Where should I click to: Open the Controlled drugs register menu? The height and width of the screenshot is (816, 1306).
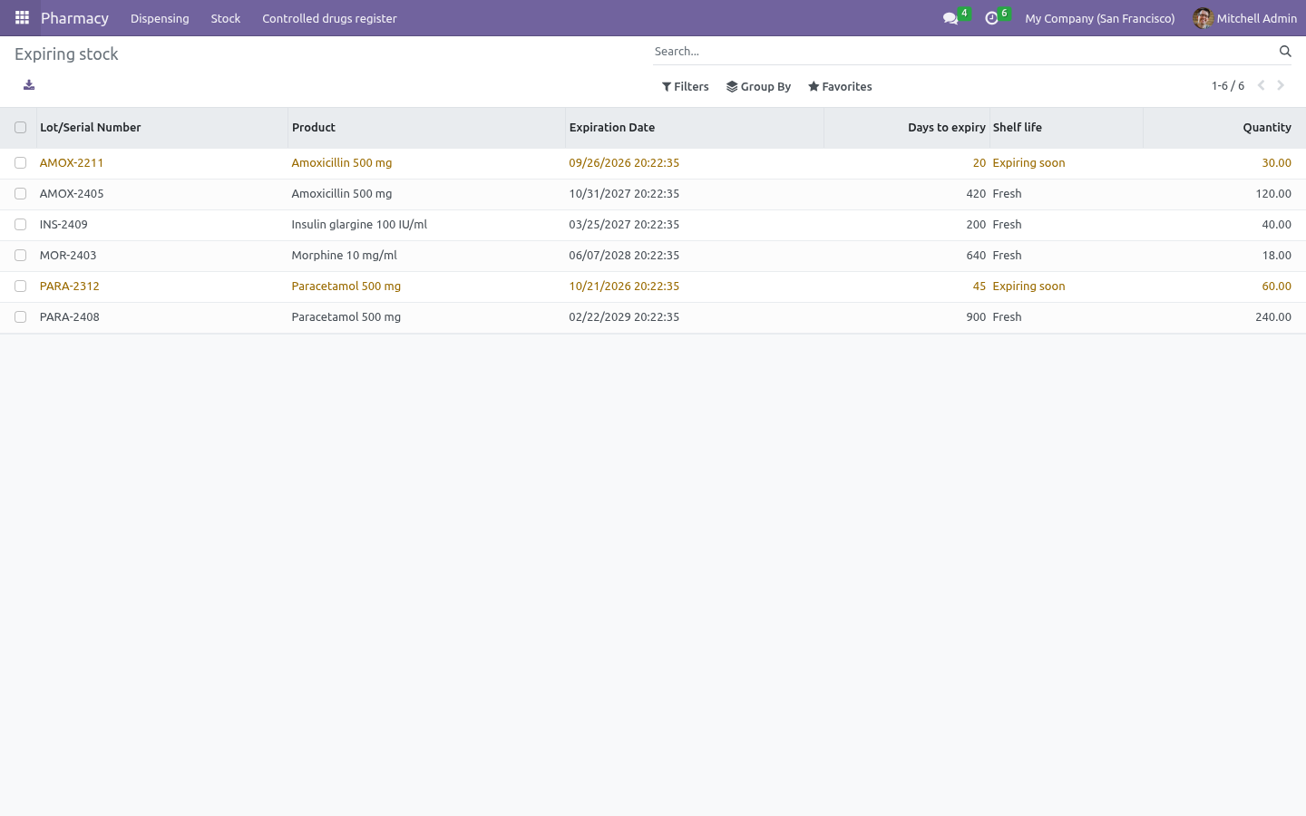[329, 18]
